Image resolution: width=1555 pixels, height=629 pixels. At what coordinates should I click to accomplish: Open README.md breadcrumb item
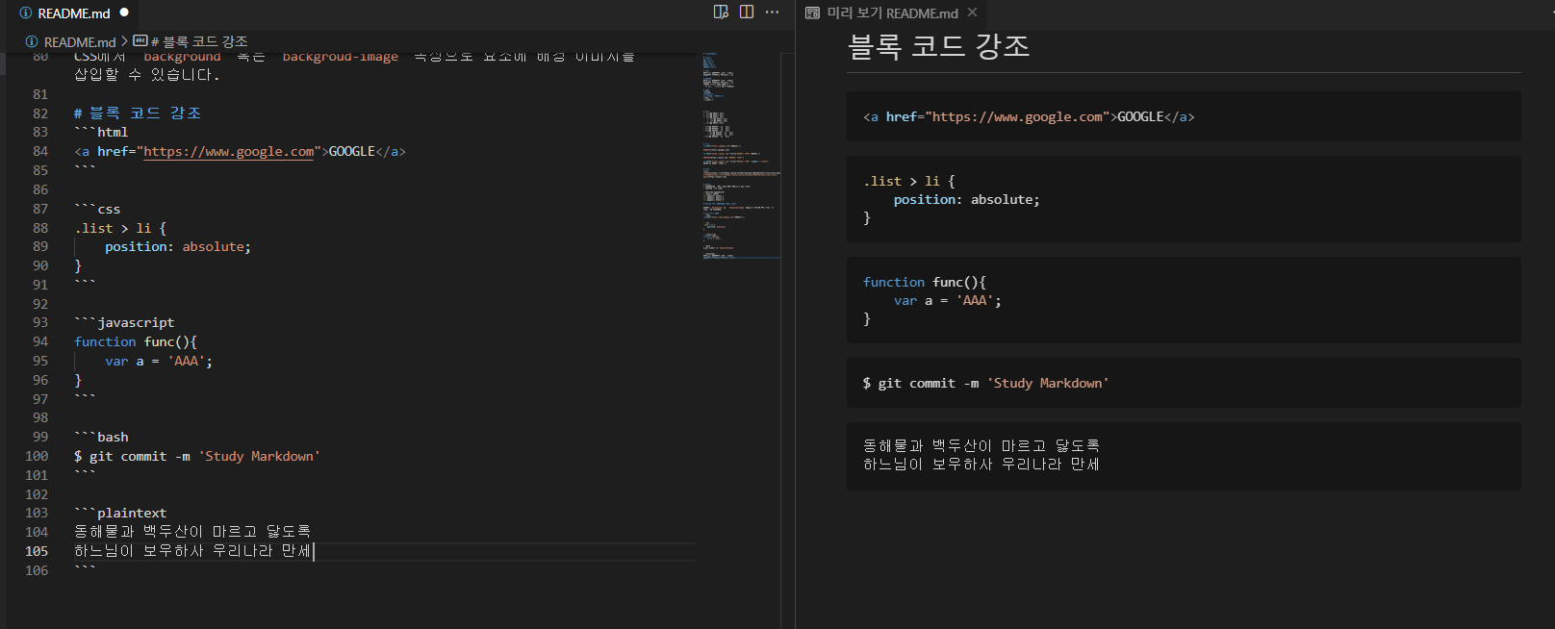(80, 41)
